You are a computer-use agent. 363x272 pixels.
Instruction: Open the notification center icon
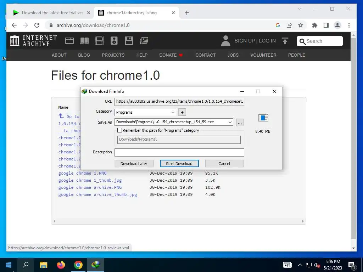(x=352, y=265)
